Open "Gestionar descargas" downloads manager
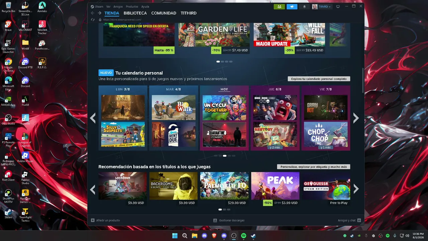Screen dimensions: 428x241 [229, 220]
